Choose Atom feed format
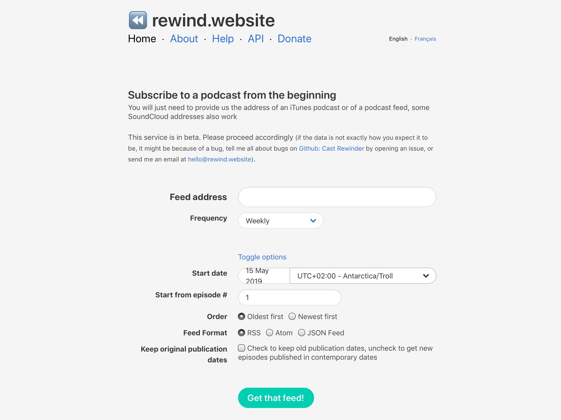 coord(270,333)
